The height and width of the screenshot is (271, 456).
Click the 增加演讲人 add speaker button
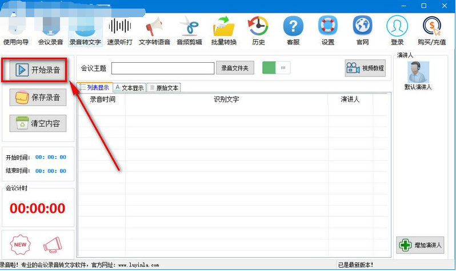tap(420, 245)
